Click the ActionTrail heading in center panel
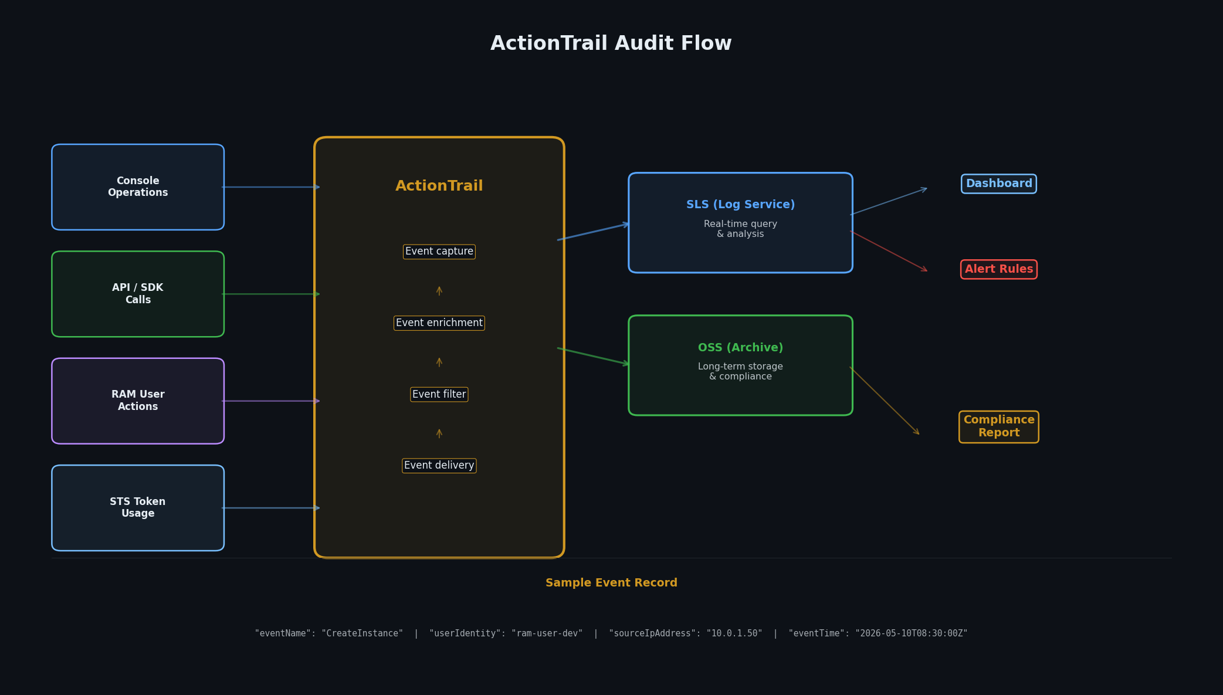Screen dimensions: 1223x695 [x=439, y=186]
